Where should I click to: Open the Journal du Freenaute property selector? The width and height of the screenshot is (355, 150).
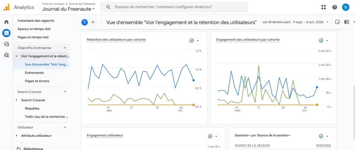click(68, 9)
